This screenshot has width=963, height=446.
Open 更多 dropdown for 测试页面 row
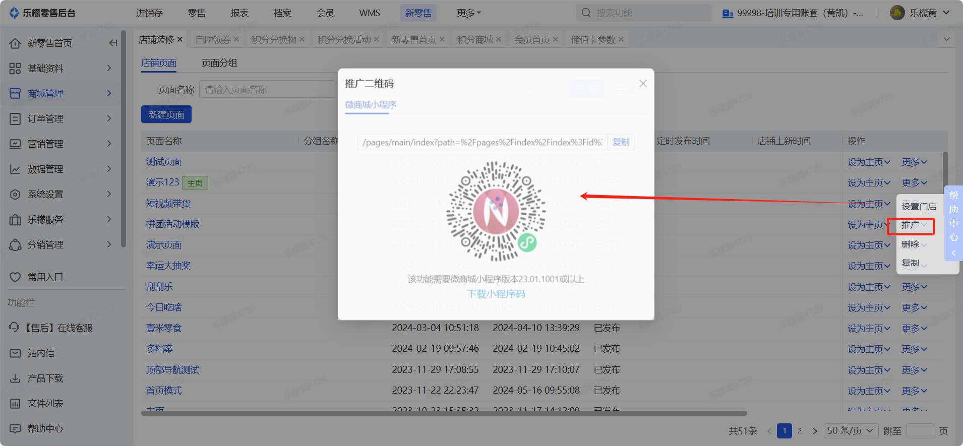(x=915, y=162)
